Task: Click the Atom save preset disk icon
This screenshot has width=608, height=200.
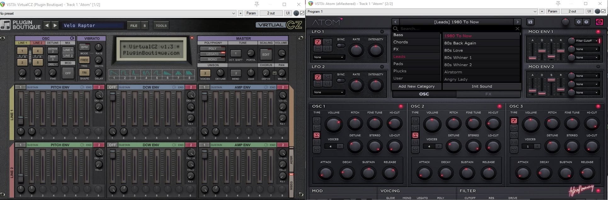Action: click(x=530, y=22)
